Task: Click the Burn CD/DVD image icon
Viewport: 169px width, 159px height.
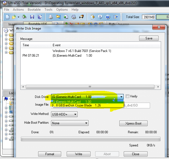Action: pos(81,17)
